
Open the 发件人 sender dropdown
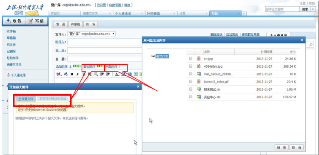(x=91, y=34)
